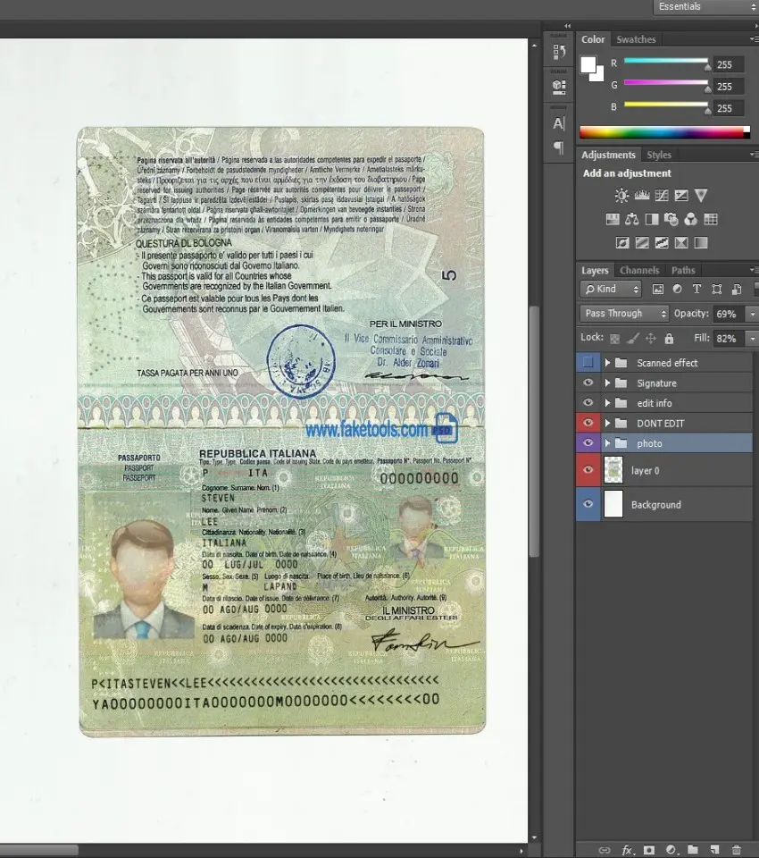Add a Curves adjustment
This screenshot has width=759, height=858.
[x=661, y=196]
